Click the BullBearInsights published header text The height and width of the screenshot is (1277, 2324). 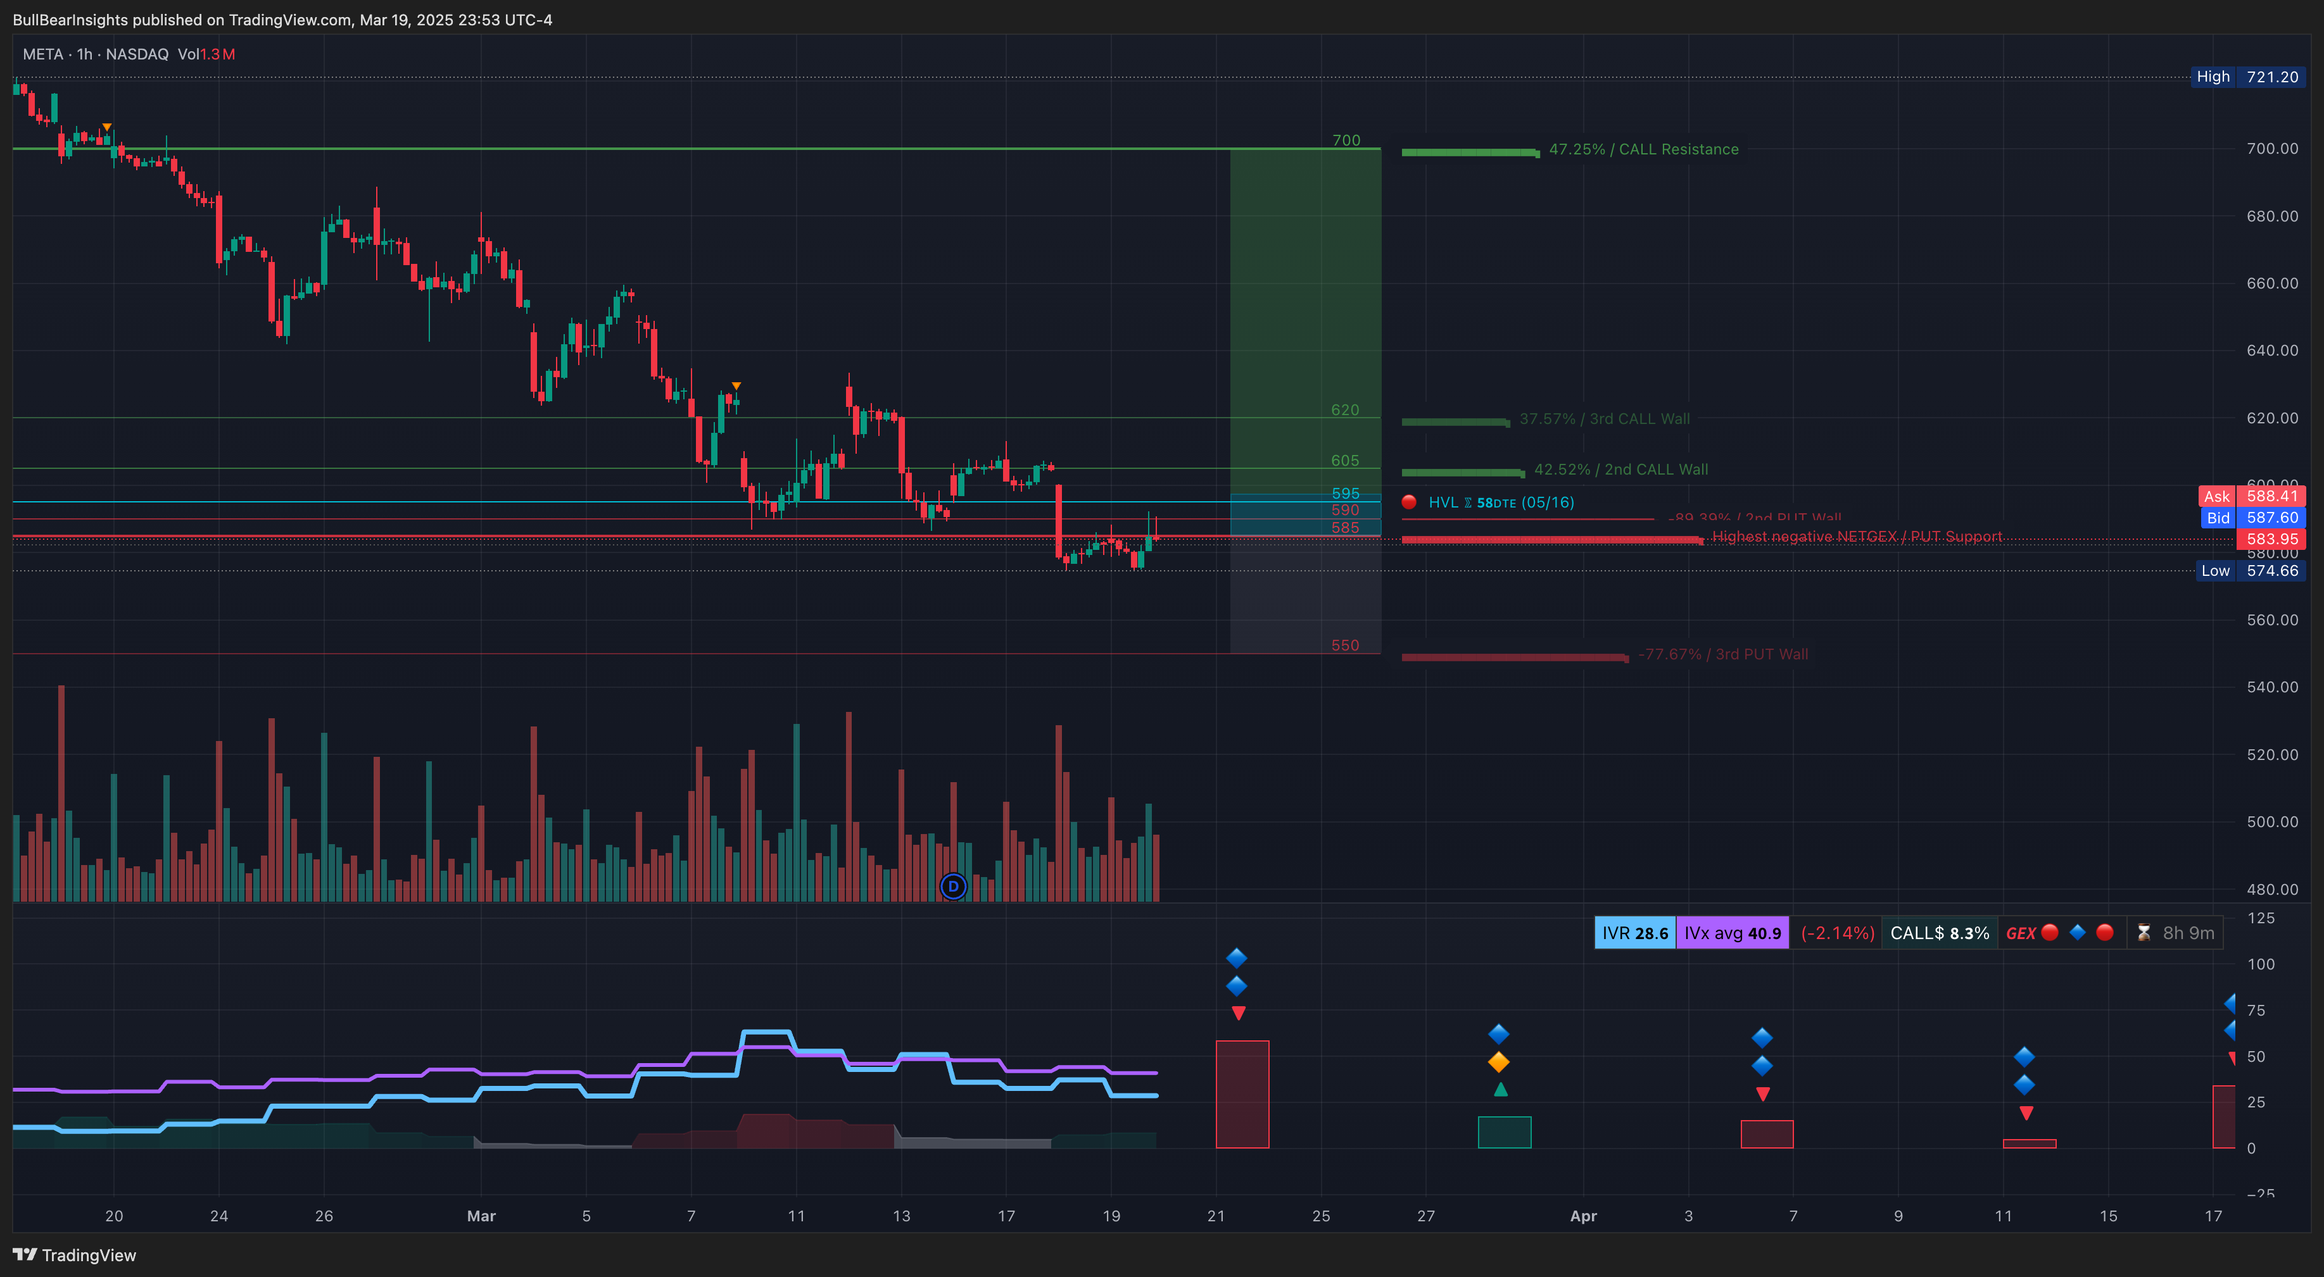(x=282, y=20)
